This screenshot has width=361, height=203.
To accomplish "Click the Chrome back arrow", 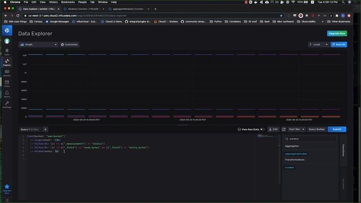I will (x=6, y=15).
